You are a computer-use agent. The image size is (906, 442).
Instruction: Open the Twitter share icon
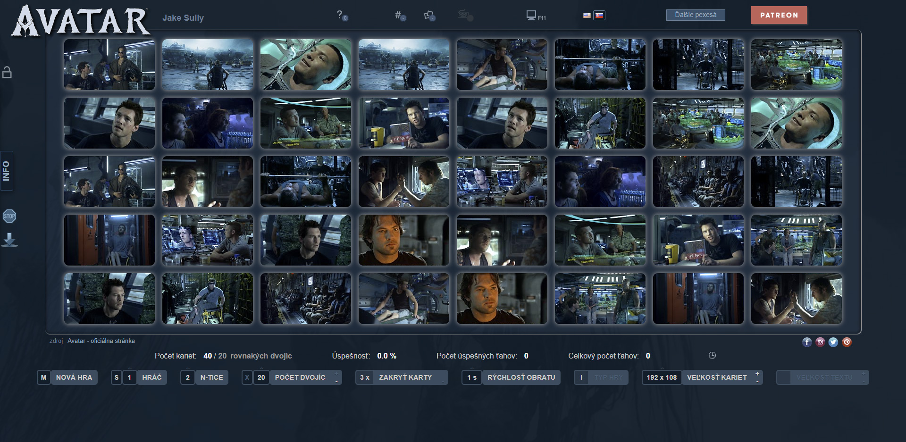(833, 342)
